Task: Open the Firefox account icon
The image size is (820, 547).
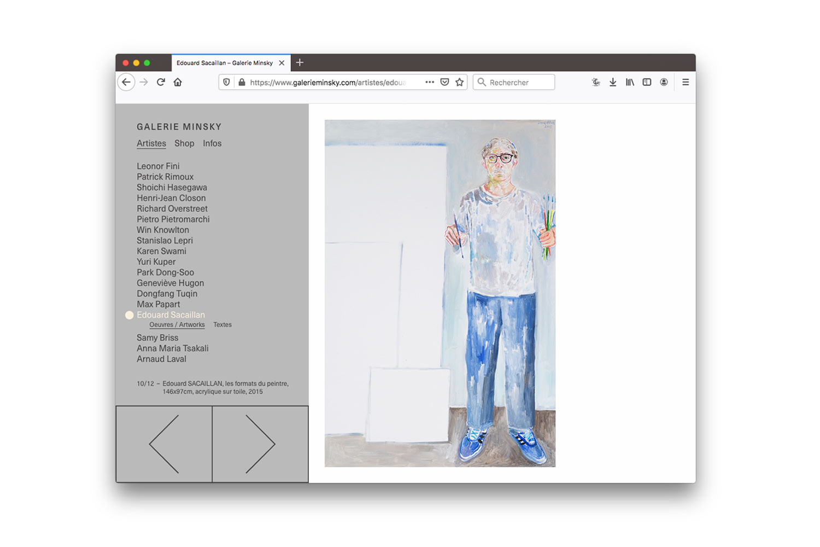Action: 664,82
